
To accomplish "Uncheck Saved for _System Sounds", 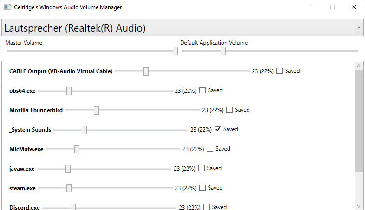I will [218, 129].
